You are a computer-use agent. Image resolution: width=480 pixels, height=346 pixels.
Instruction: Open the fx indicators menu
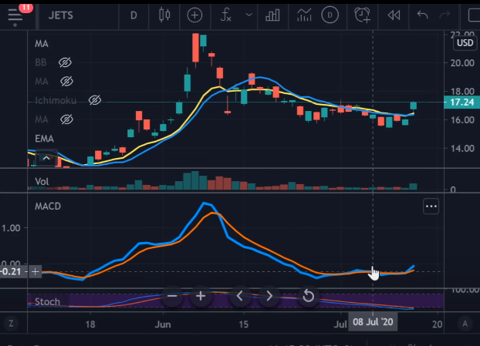tap(226, 15)
